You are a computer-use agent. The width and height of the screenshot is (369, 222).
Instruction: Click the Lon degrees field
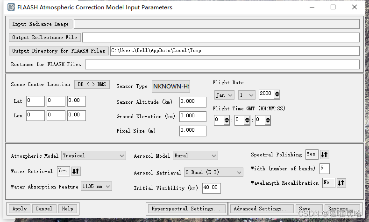35,115
